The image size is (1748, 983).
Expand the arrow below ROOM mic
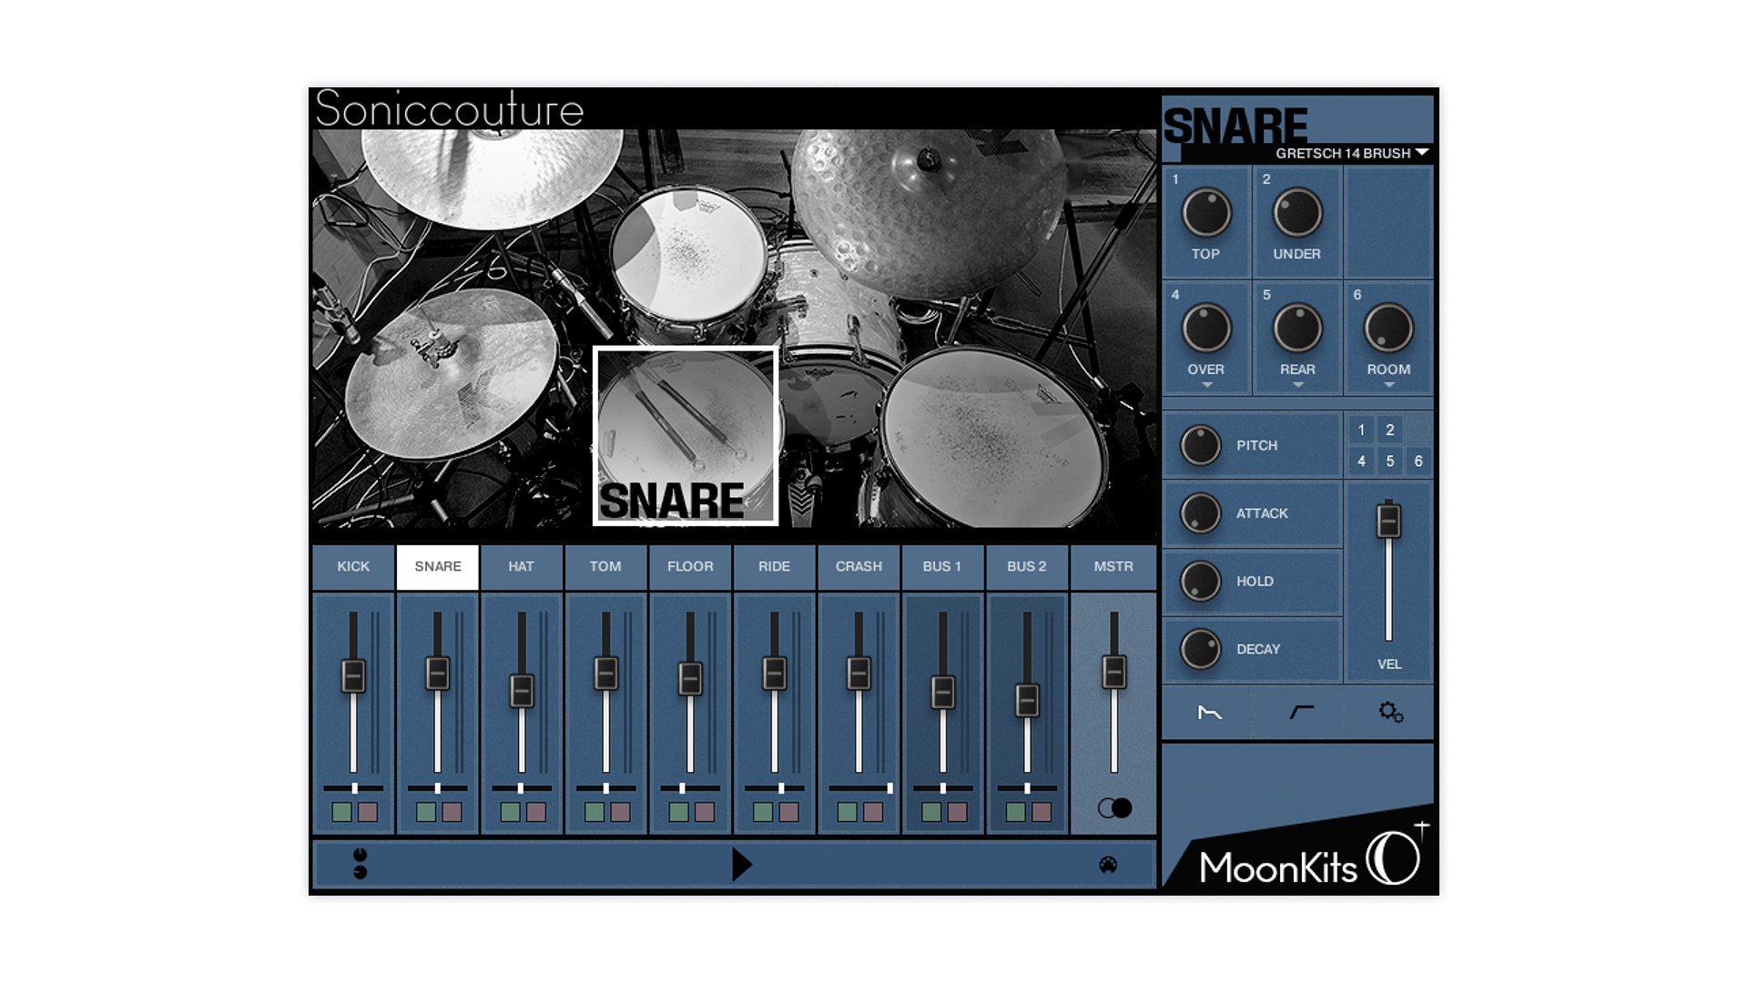[x=1389, y=385]
